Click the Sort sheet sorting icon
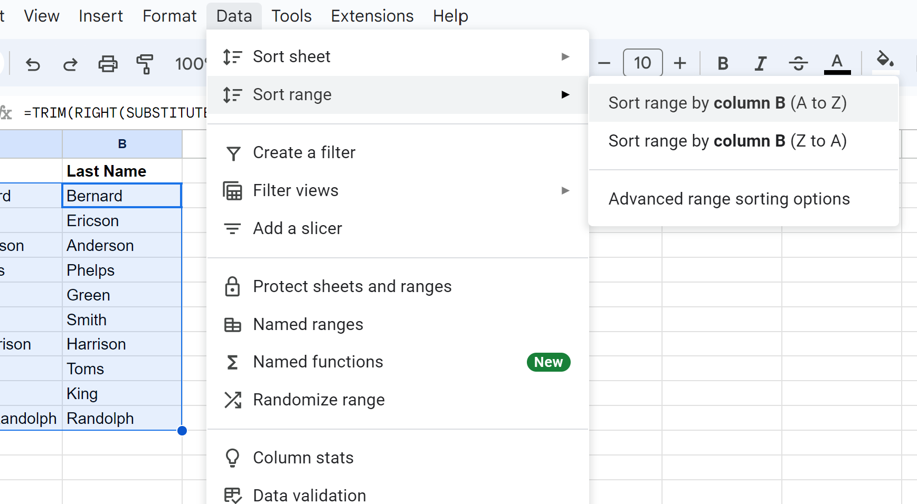 pyautogui.click(x=232, y=56)
